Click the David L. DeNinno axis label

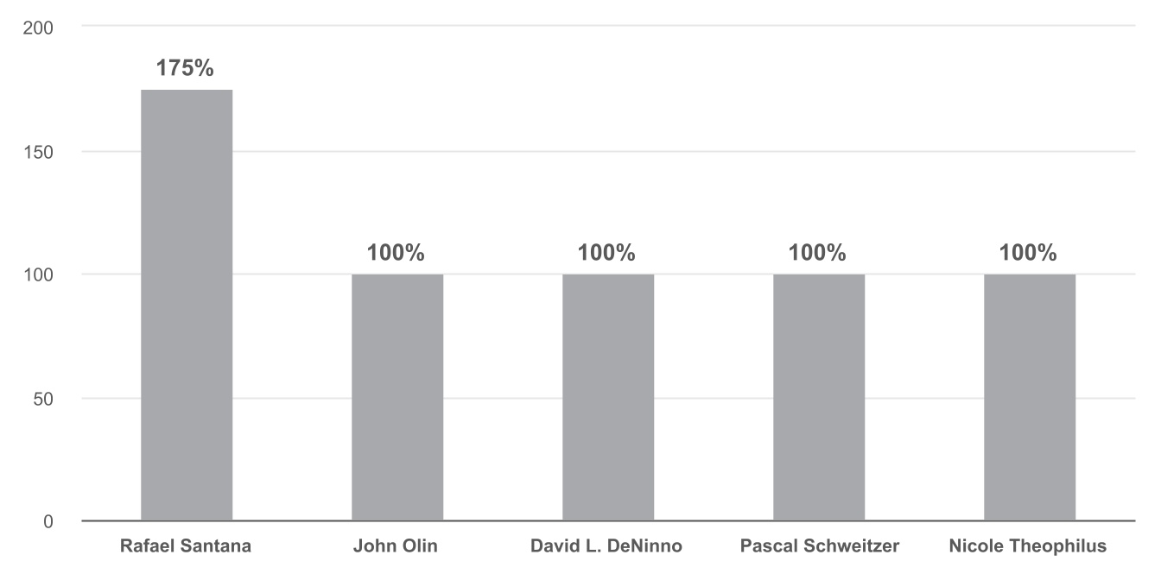click(606, 546)
